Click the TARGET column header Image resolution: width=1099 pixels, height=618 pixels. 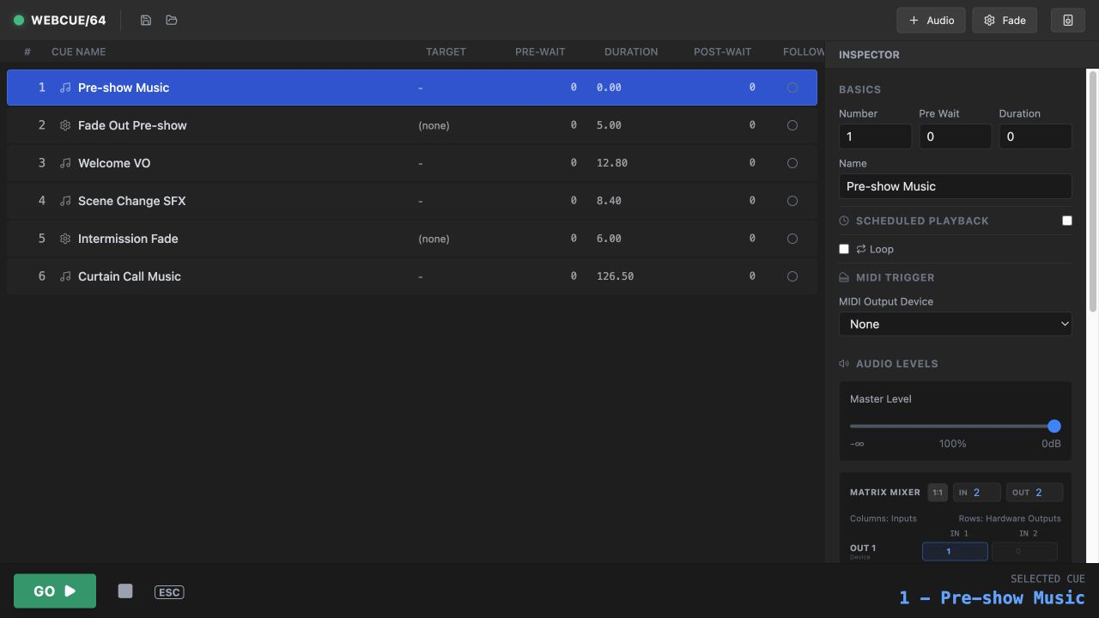pos(446,51)
